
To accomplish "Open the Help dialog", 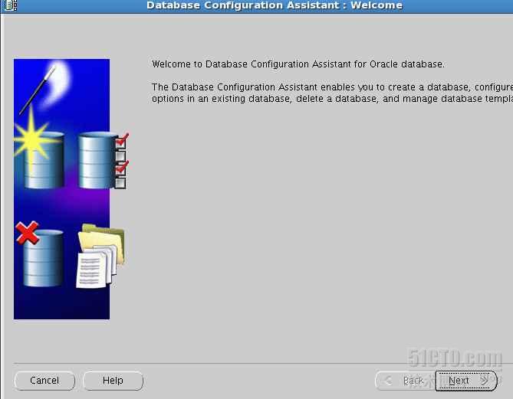I will pyautogui.click(x=113, y=381).
